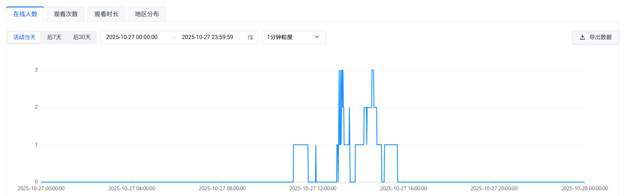This screenshot has height=196, width=627.
Task: Click the 导出数据 export button
Action: (595, 38)
